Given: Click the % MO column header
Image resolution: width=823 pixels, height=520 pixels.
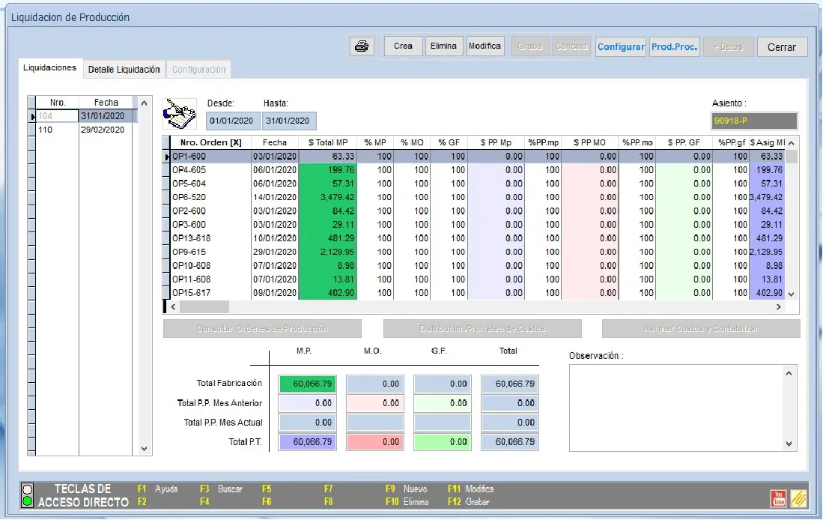Looking at the screenshot, I should point(412,142).
